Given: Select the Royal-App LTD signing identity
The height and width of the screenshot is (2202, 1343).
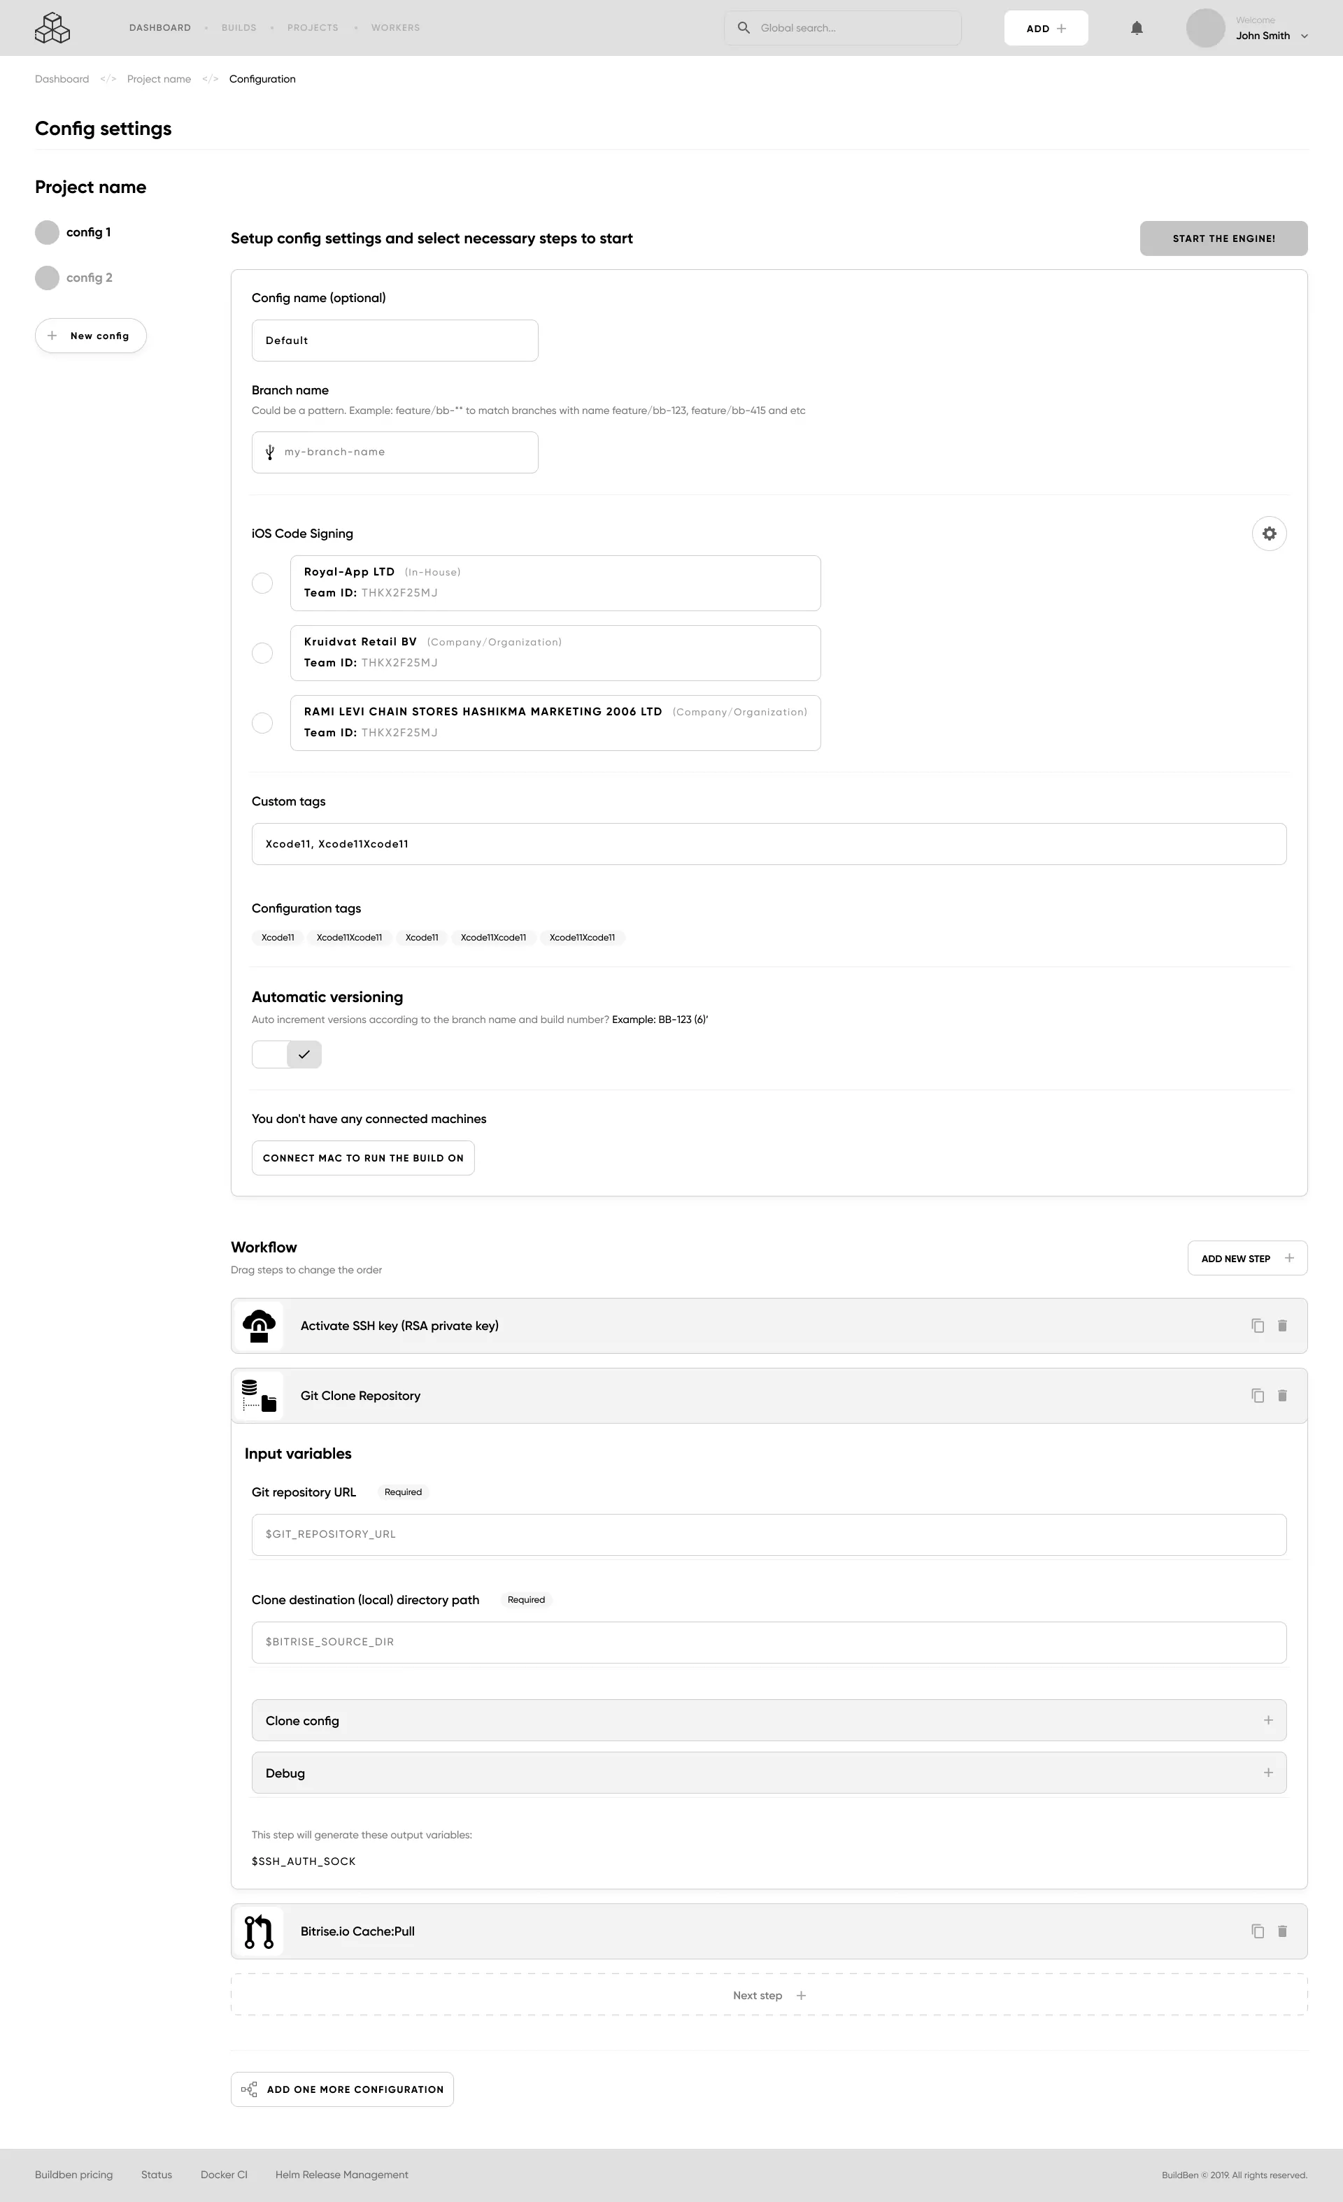Looking at the screenshot, I should click(262, 582).
